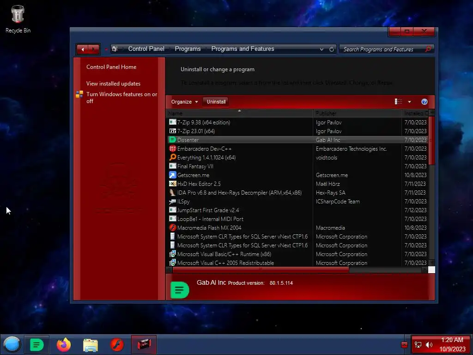Open File Explorer from the taskbar
Viewport: 473px width, 355px height.
point(90,345)
